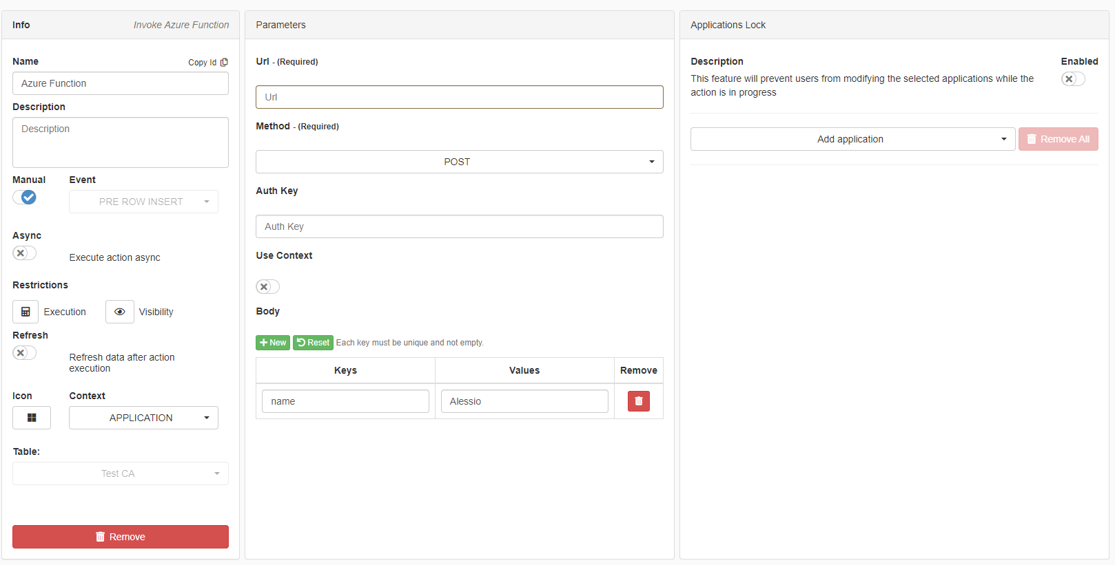Reset the body key list
This screenshot has width=1115, height=565.
point(314,343)
